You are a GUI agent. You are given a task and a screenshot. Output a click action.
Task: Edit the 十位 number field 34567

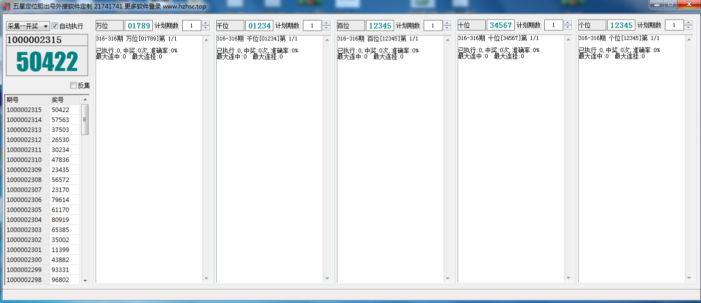point(501,25)
